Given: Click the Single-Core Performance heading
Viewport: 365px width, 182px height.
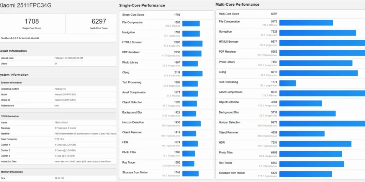Looking at the screenshot, I should (x=142, y=5).
